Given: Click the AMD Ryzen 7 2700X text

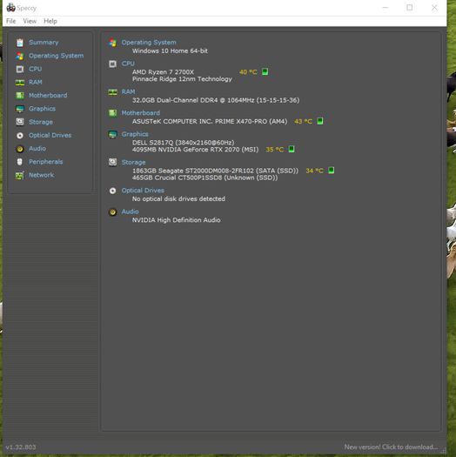Looking at the screenshot, I should 163,72.
